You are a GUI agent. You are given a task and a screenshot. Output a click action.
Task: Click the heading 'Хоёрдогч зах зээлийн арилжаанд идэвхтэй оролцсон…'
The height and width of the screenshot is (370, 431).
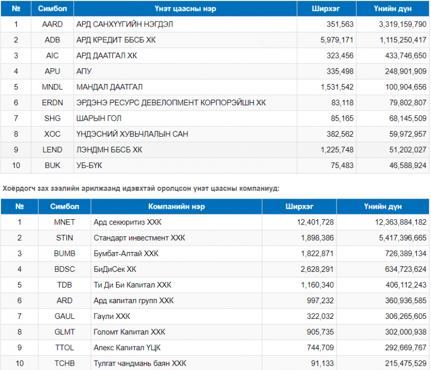(x=141, y=188)
